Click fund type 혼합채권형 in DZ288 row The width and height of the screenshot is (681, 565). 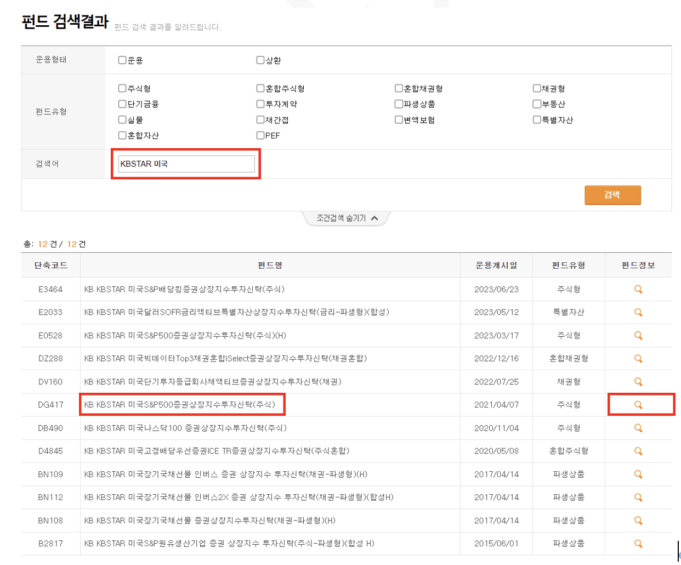pos(569,358)
